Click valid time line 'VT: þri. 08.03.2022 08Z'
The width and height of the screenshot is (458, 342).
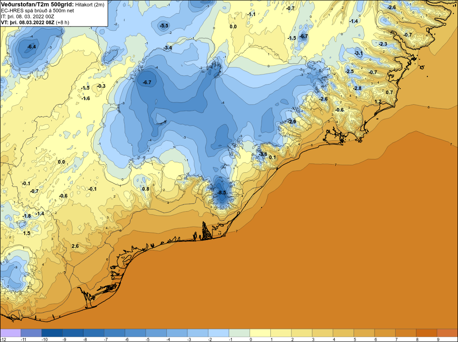coord(27,22)
